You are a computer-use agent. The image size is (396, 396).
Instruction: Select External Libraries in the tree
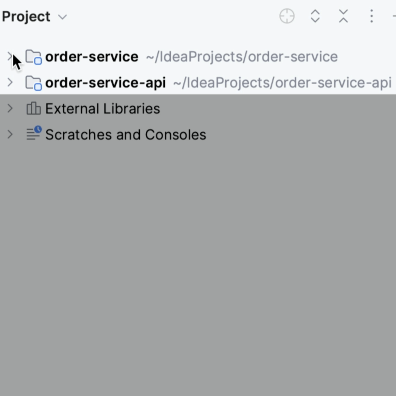103,108
